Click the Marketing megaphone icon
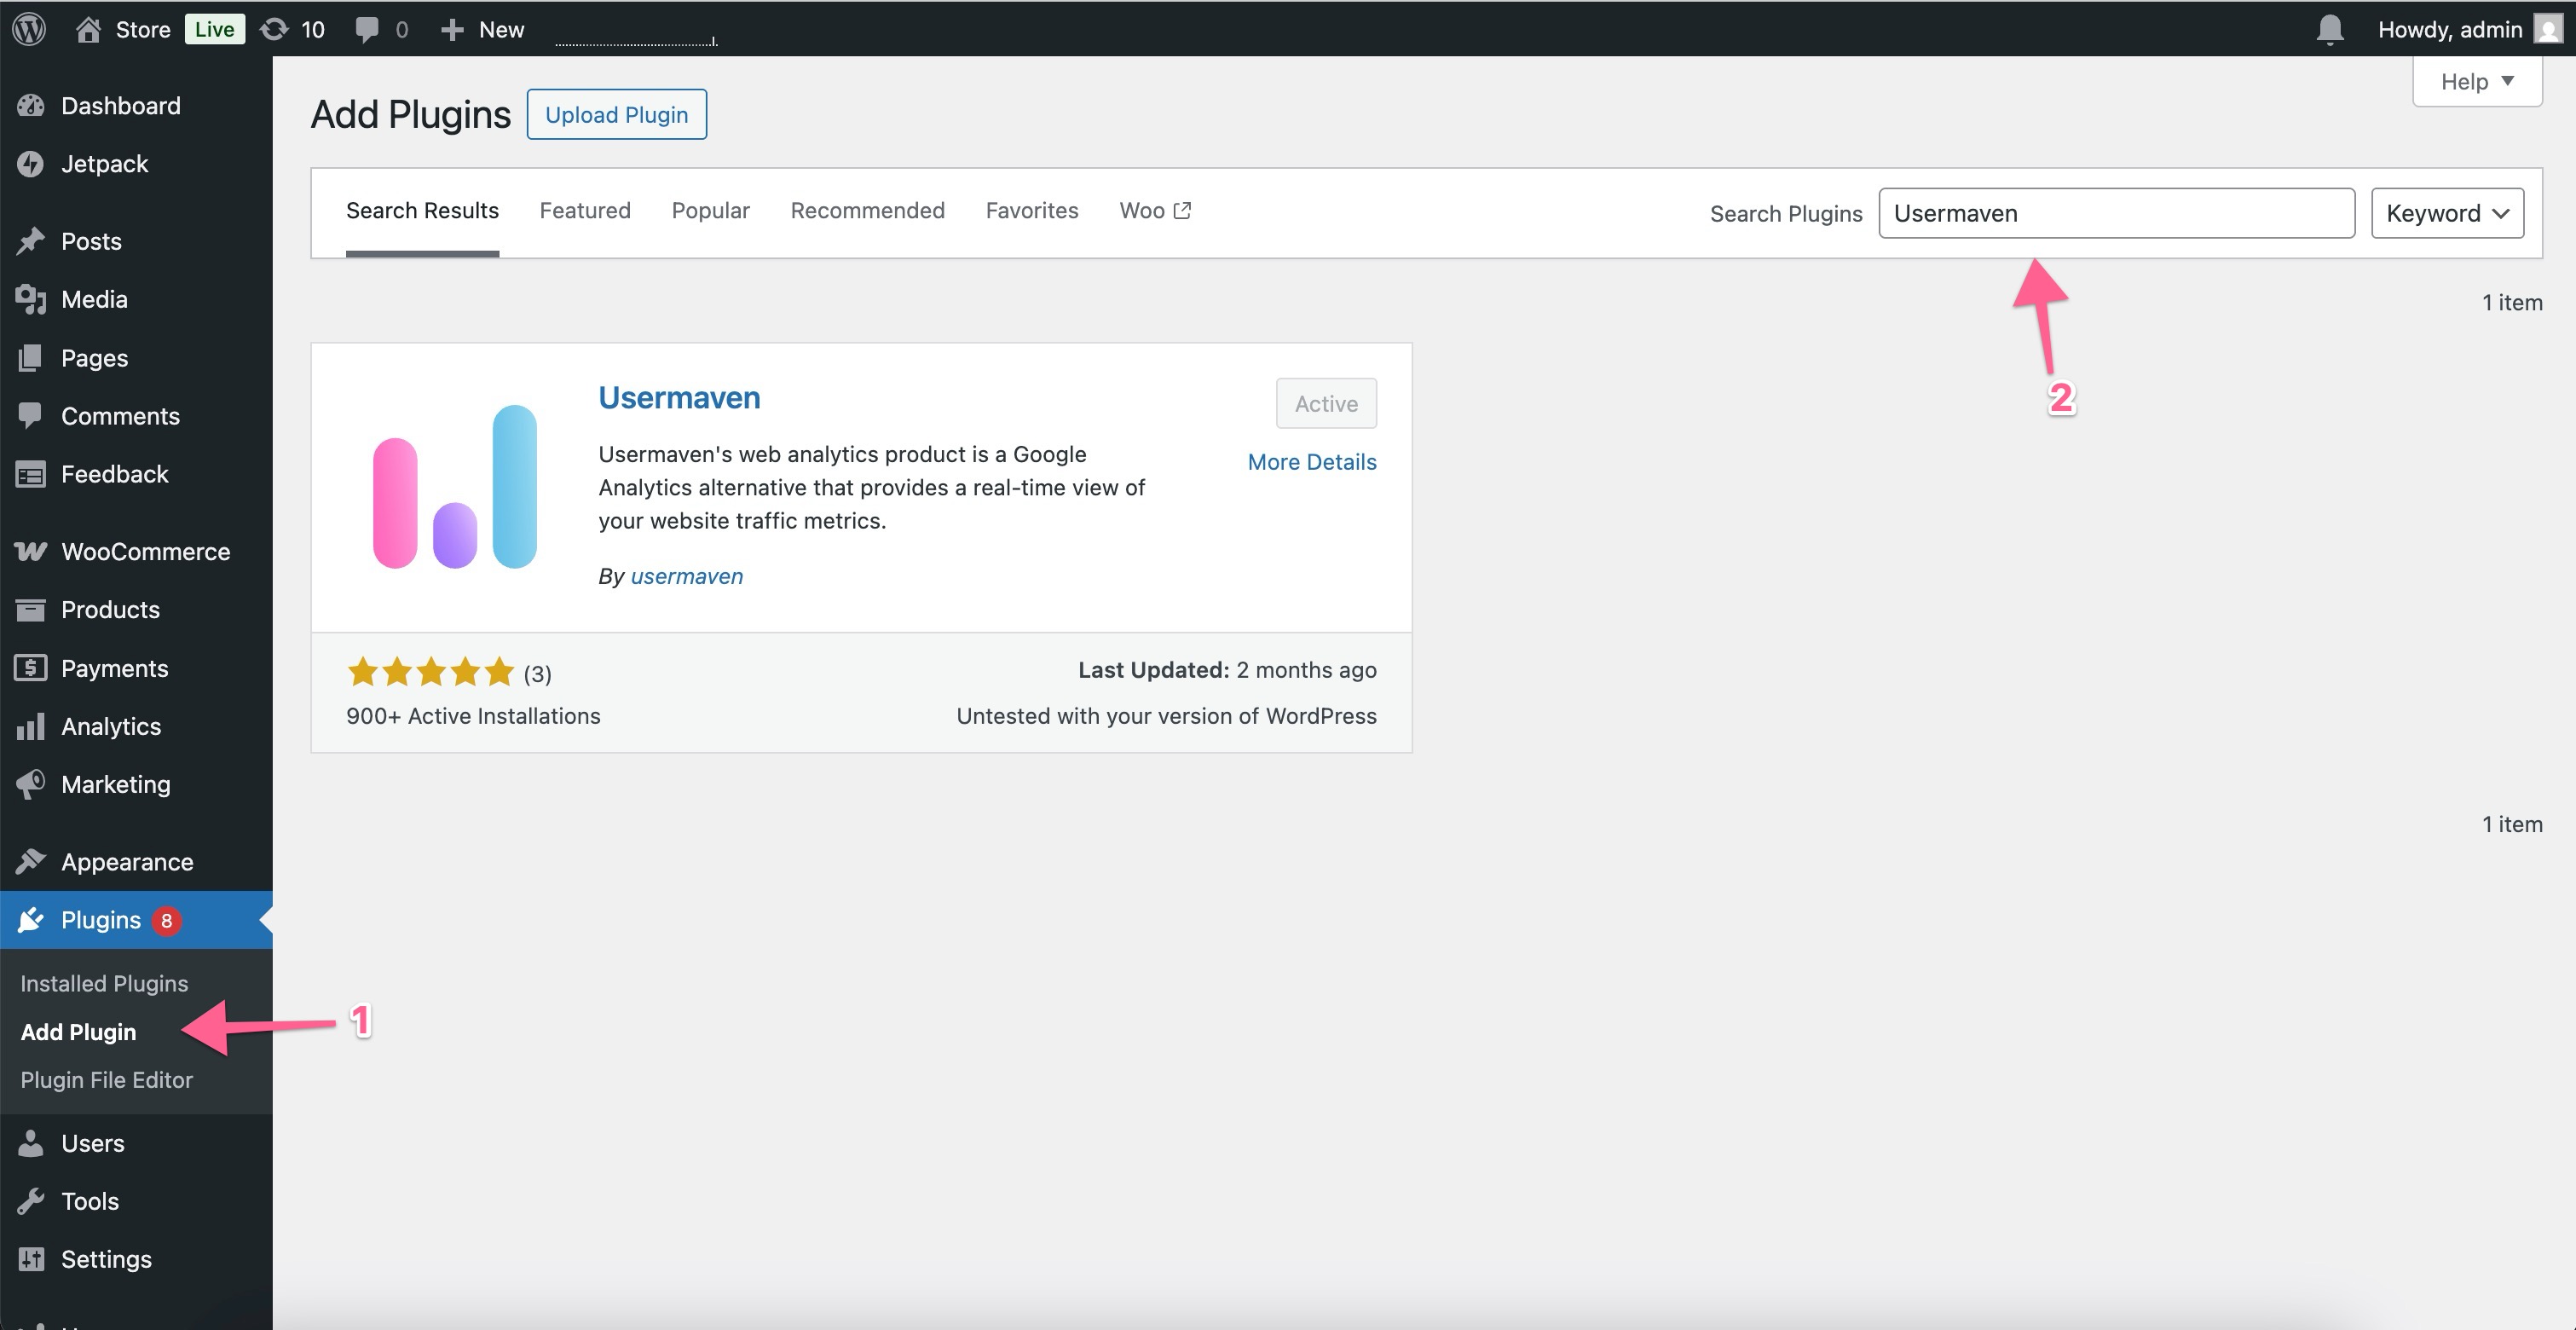 coord(31,784)
